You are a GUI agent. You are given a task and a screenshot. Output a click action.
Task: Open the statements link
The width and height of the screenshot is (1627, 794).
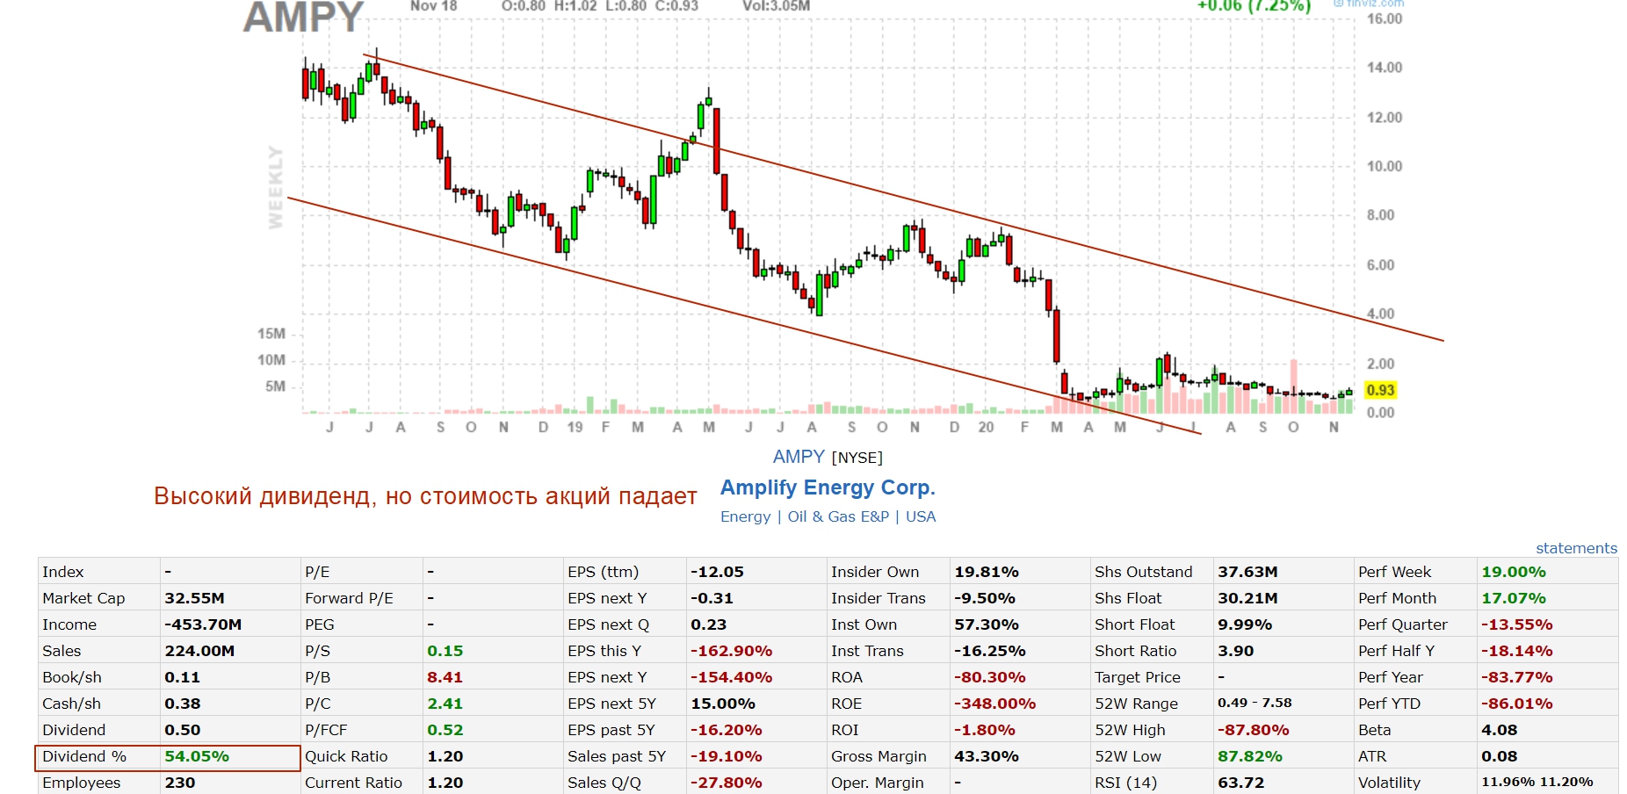coord(1575,548)
